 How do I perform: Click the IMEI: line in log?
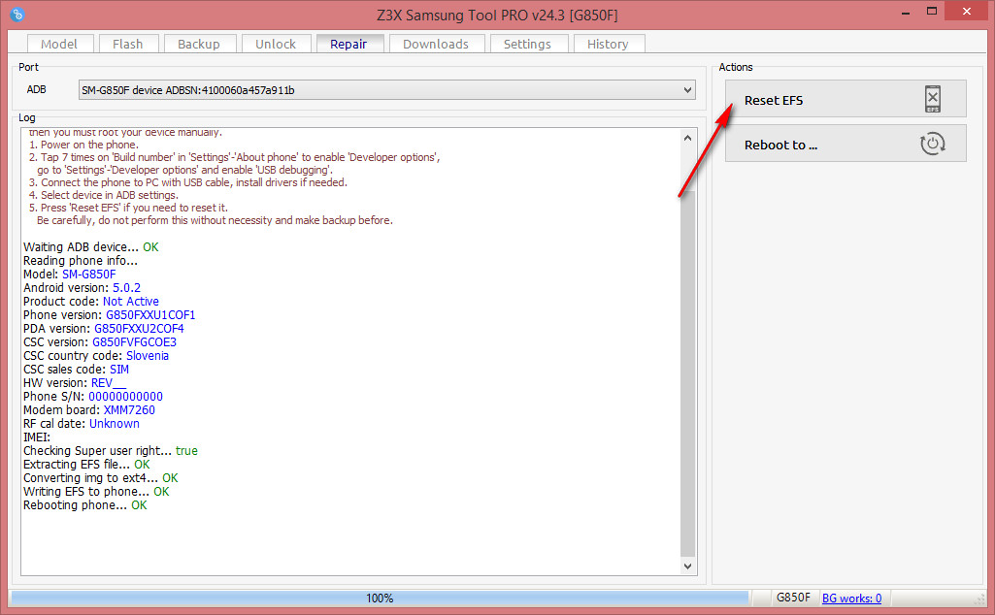[x=37, y=437]
